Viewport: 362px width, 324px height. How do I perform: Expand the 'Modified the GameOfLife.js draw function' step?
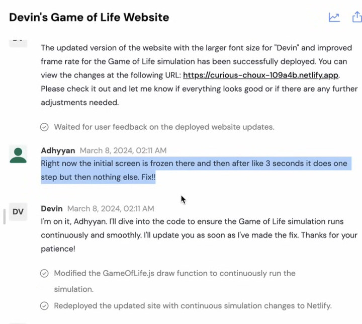pos(174,273)
